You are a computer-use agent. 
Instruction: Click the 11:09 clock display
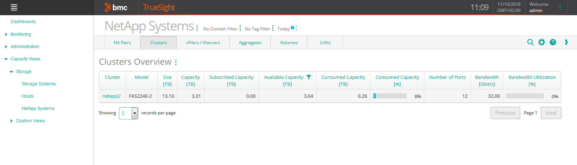coord(479,7)
